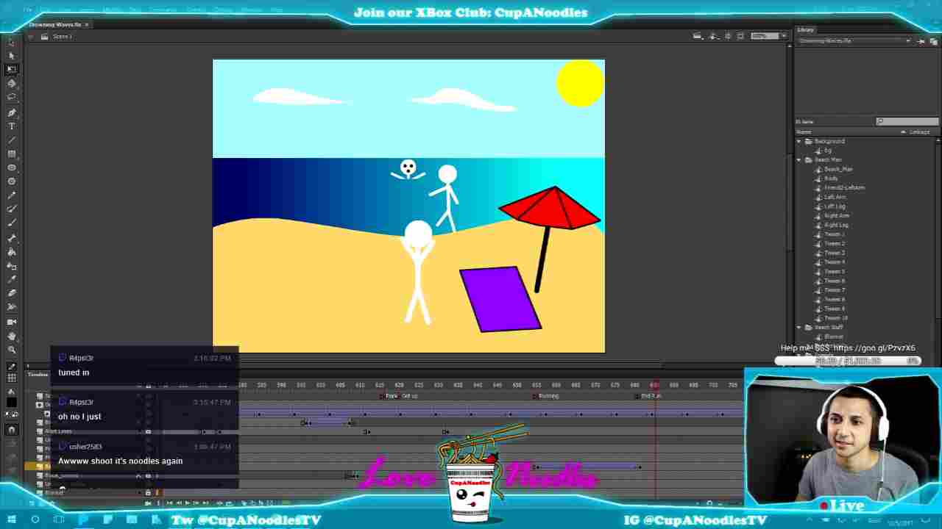Select the Text tool
This screenshot has height=529, width=942.
click(11, 126)
